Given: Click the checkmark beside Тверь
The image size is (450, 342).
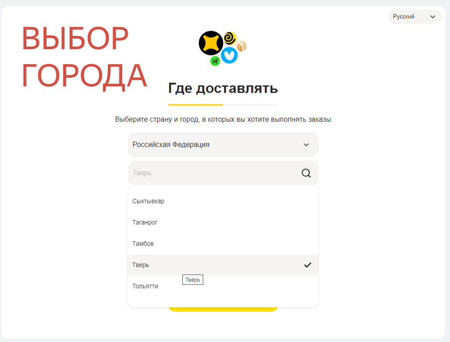Looking at the screenshot, I should tap(308, 265).
